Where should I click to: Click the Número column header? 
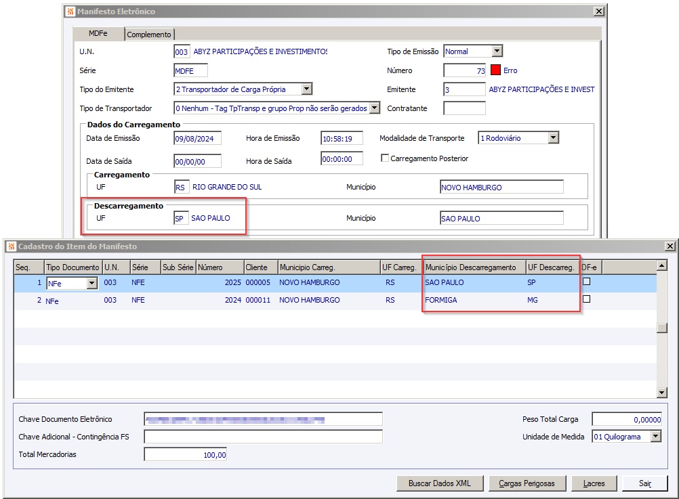pos(220,267)
